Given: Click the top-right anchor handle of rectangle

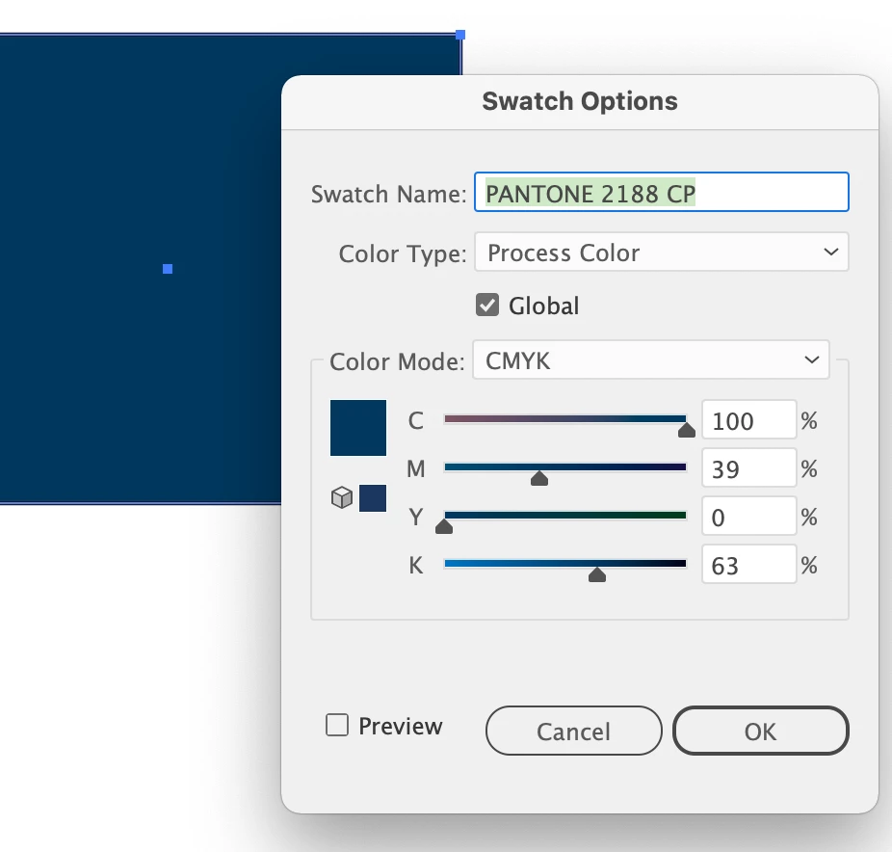Looking at the screenshot, I should (x=460, y=35).
